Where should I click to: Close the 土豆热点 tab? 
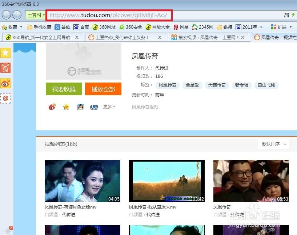(160, 37)
